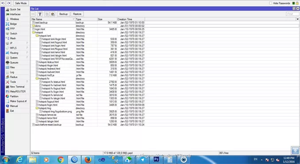The image size is (300, 164).
Task: Sort by File Name column header
Action: click(53, 19)
